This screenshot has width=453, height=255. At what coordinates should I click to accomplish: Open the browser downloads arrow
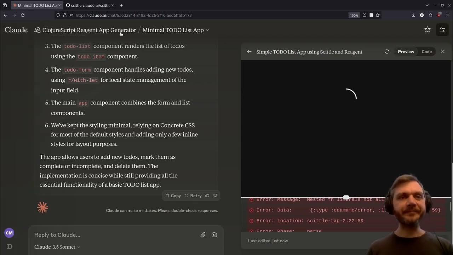pos(413,15)
